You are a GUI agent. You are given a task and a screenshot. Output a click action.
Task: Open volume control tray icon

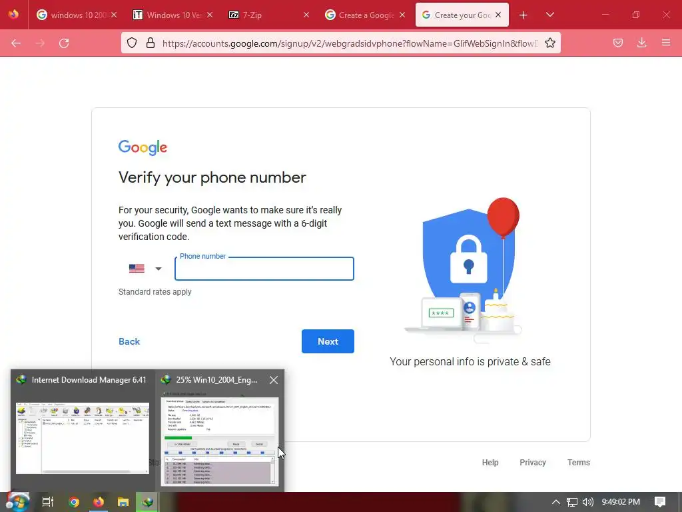pos(587,502)
